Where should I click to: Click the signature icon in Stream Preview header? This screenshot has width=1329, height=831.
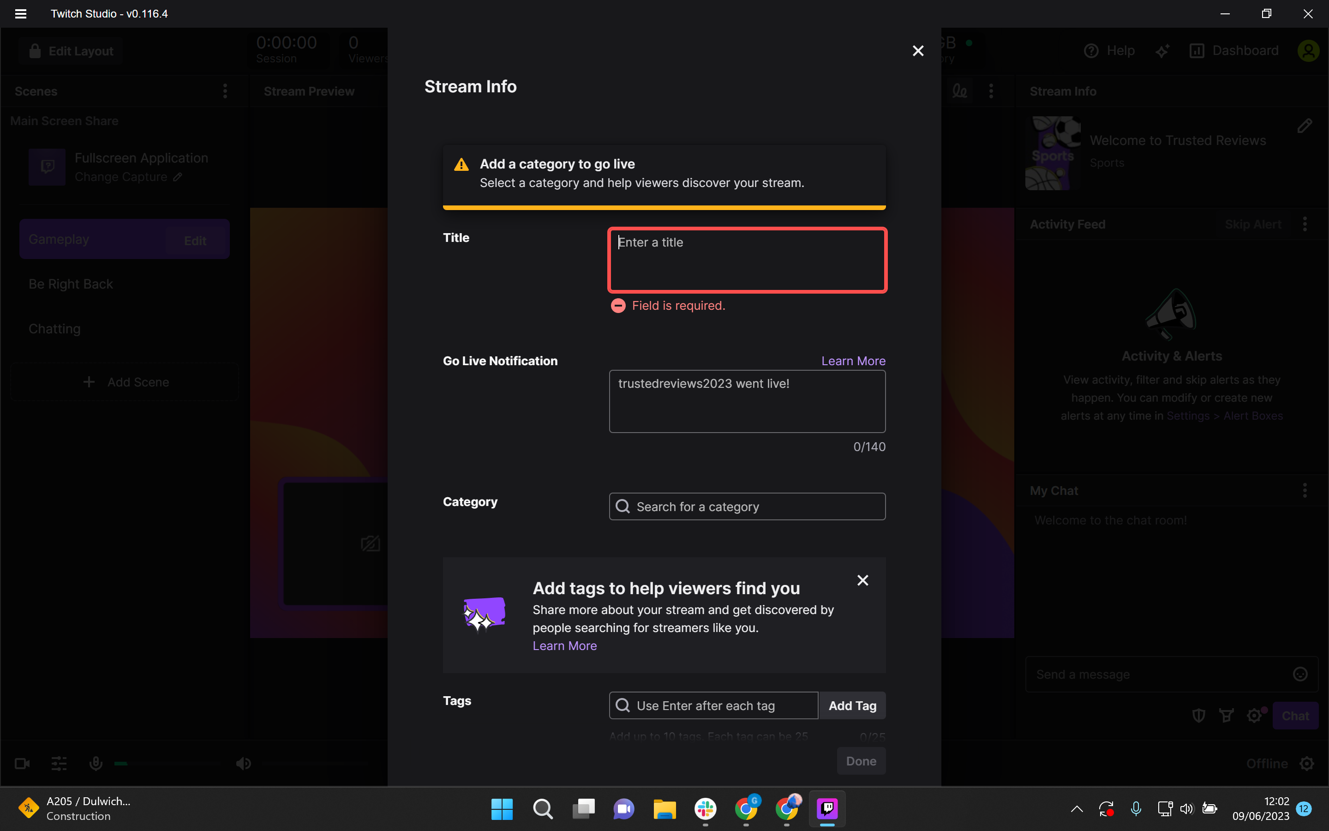959,91
